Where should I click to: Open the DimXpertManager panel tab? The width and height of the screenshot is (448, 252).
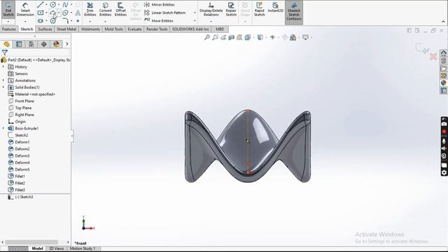pyautogui.click(x=43, y=44)
